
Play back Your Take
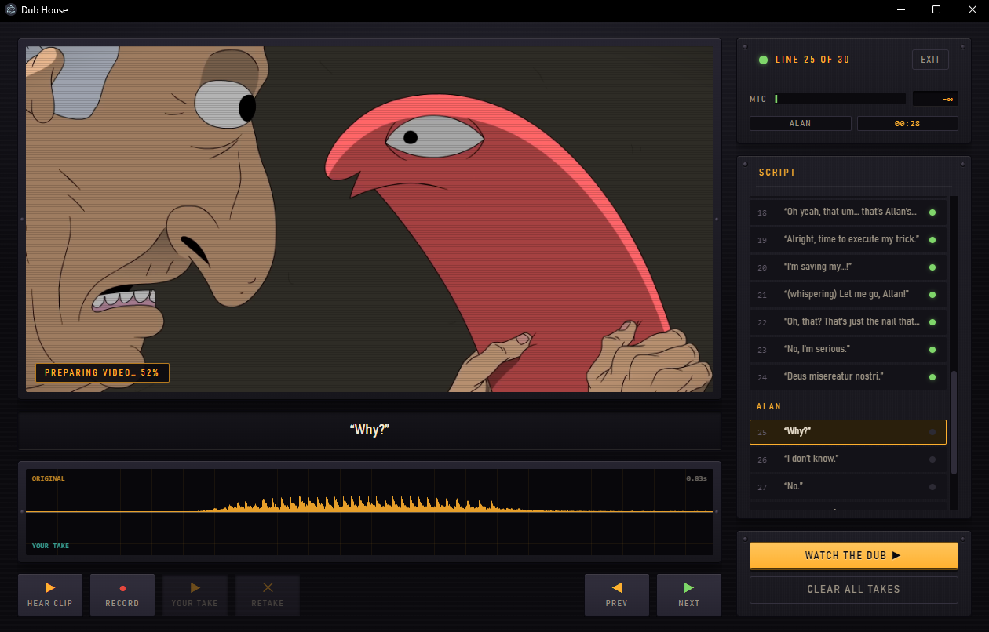tap(195, 594)
